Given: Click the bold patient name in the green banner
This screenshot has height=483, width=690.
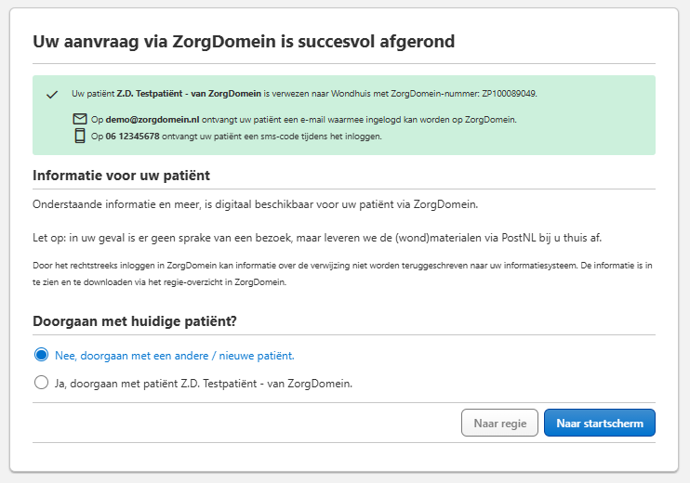Looking at the screenshot, I should (x=189, y=94).
